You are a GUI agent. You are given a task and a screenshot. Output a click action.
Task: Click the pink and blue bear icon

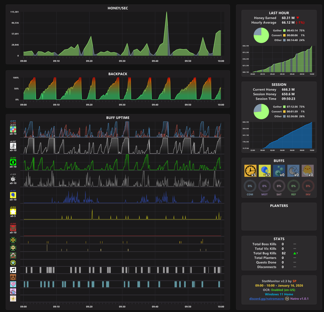(13, 291)
